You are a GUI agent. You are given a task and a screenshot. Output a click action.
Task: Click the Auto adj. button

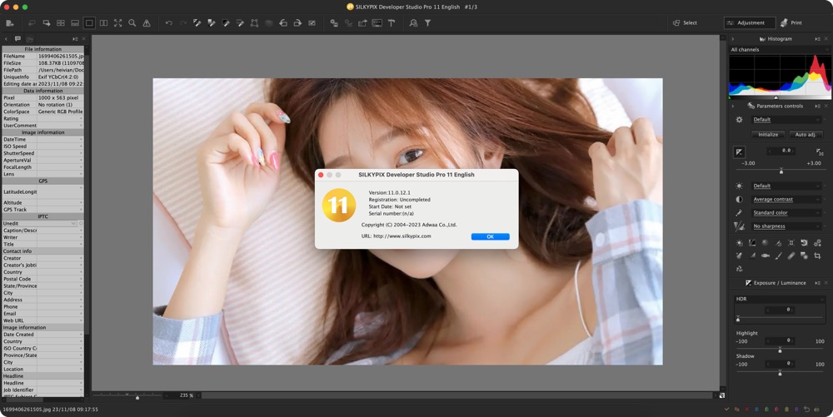coord(806,135)
